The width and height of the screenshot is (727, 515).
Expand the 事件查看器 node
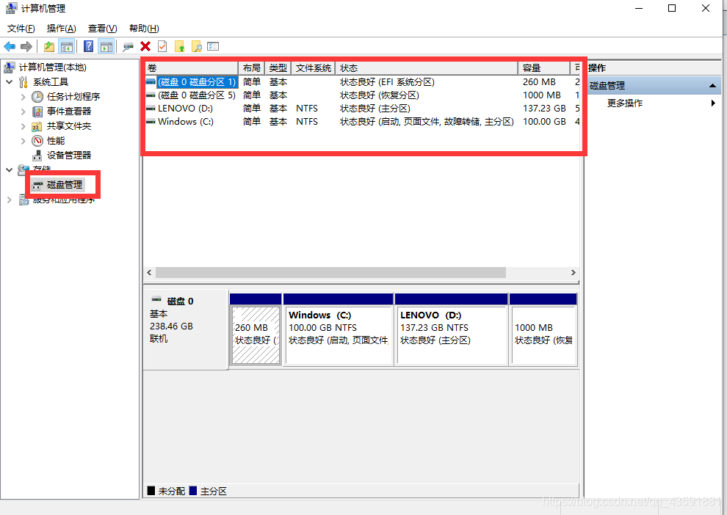coord(23,112)
